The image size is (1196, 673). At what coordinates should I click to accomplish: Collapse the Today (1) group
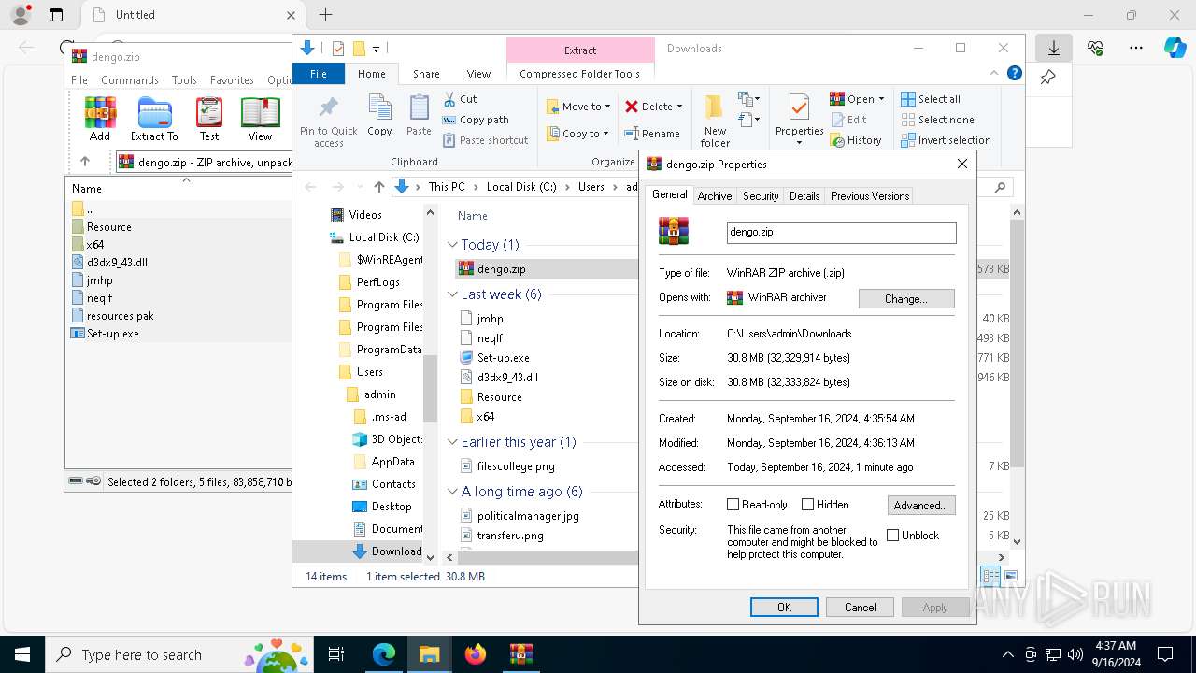click(x=453, y=245)
